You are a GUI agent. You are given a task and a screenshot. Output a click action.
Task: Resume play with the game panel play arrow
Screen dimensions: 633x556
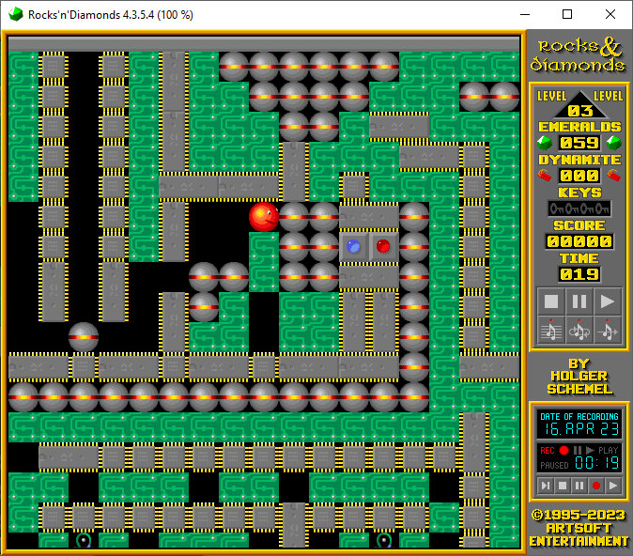[607, 301]
